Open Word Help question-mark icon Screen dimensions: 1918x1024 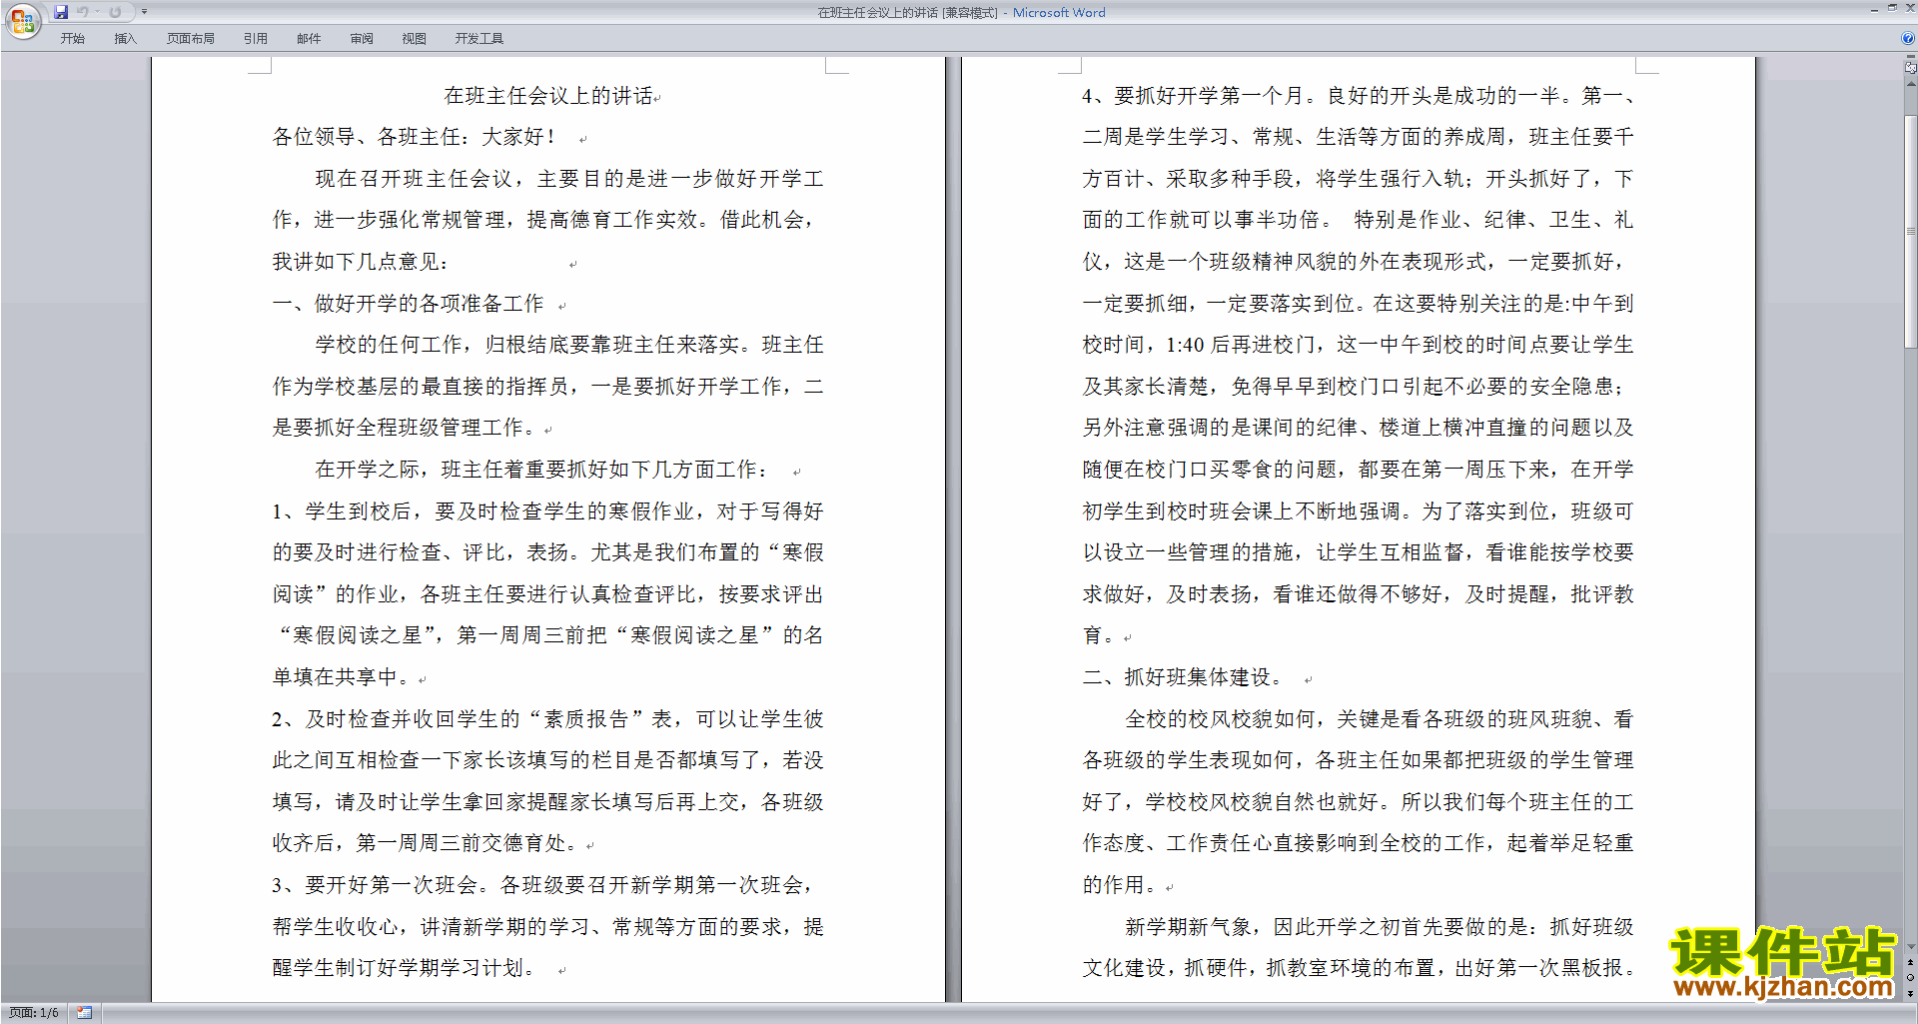(x=1908, y=38)
